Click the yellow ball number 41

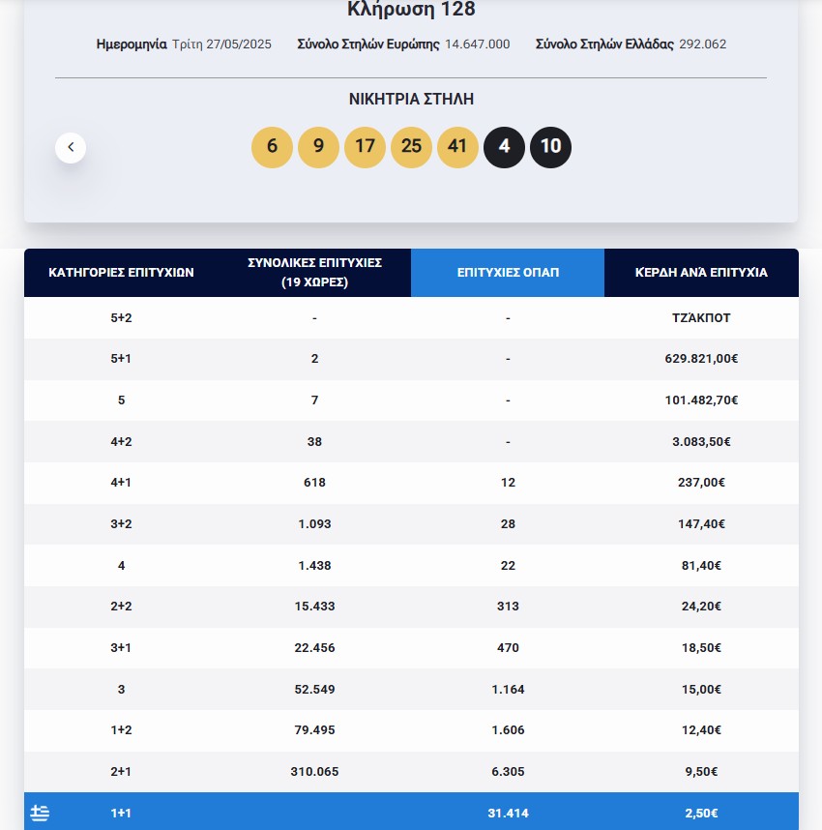(457, 147)
